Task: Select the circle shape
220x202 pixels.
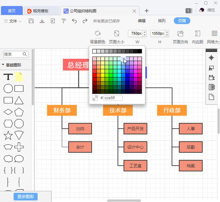Action: point(8,89)
